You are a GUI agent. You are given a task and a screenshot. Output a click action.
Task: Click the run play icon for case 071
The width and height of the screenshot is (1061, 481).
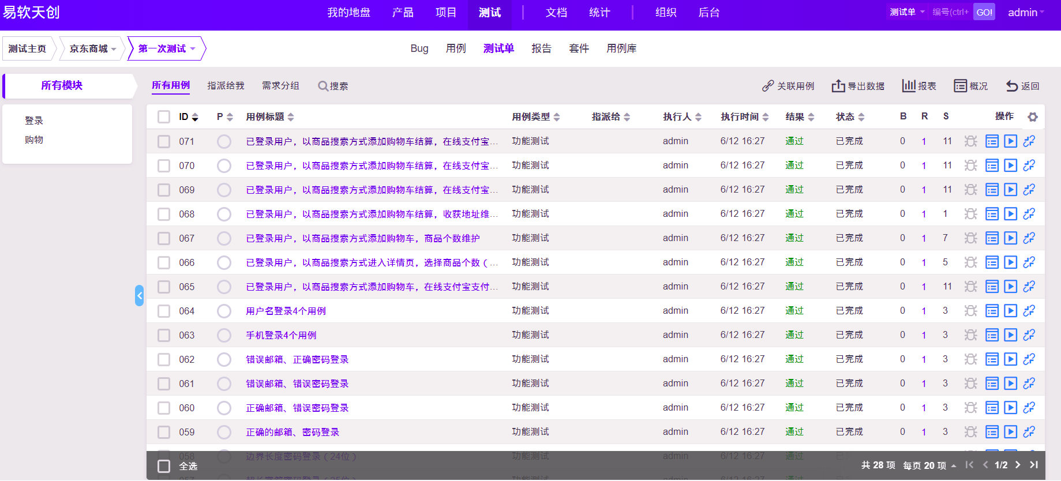tap(1010, 141)
